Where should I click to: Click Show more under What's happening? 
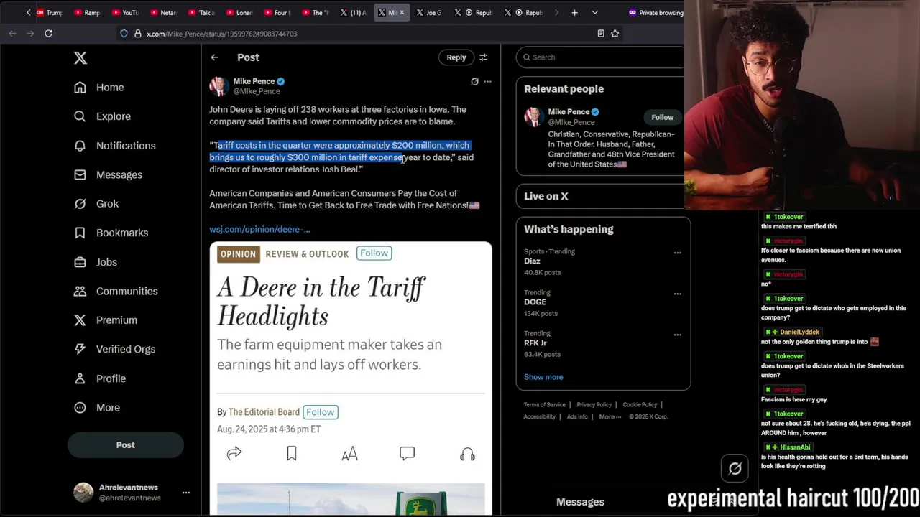[x=543, y=377]
